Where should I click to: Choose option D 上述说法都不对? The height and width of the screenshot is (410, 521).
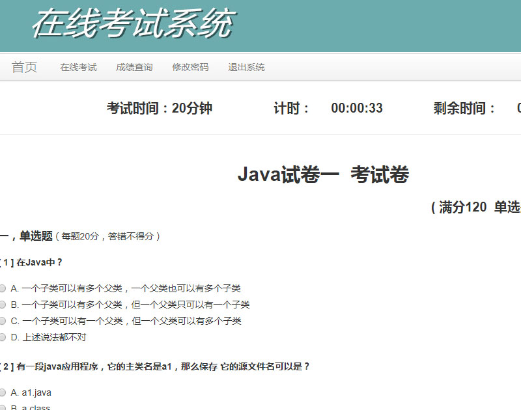(3, 337)
